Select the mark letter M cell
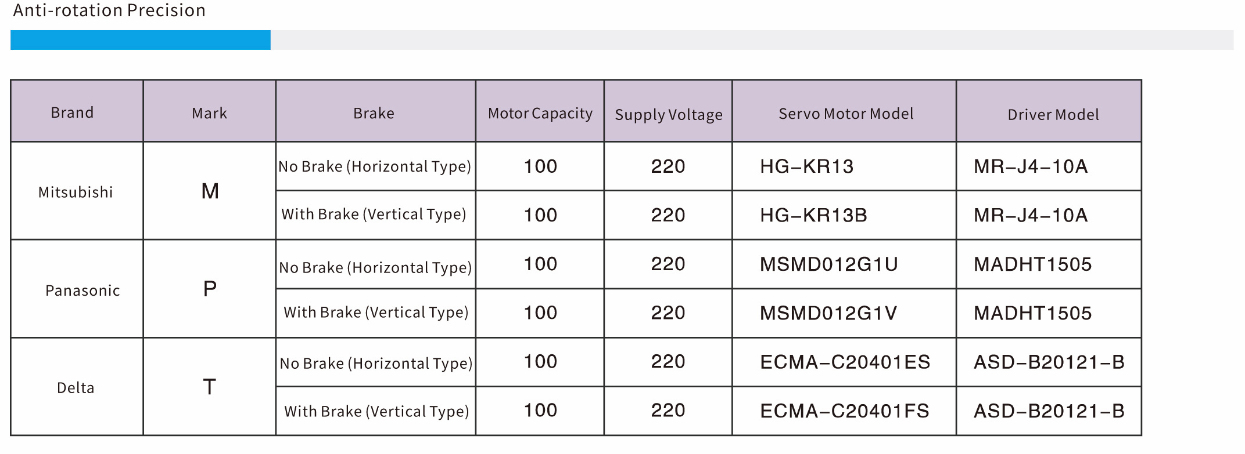The height and width of the screenshot is (454, 1245). point(210,191)
